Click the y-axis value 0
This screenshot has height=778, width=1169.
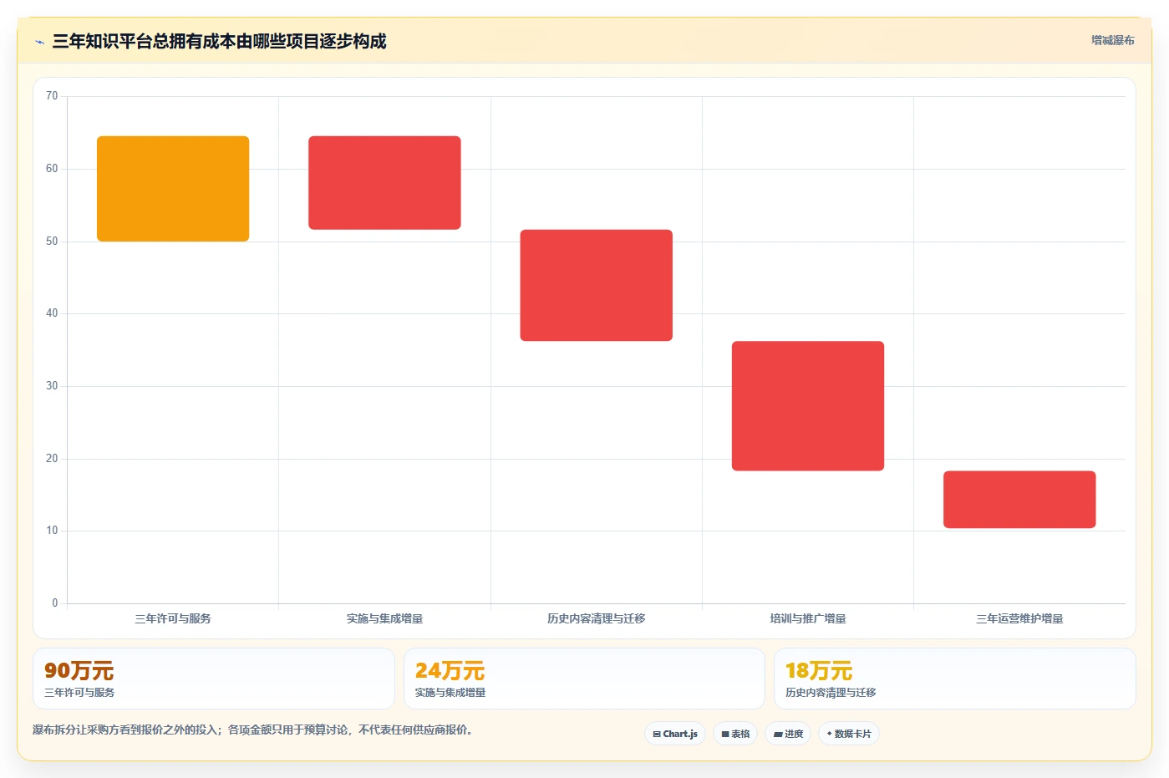tap(55, 603)
